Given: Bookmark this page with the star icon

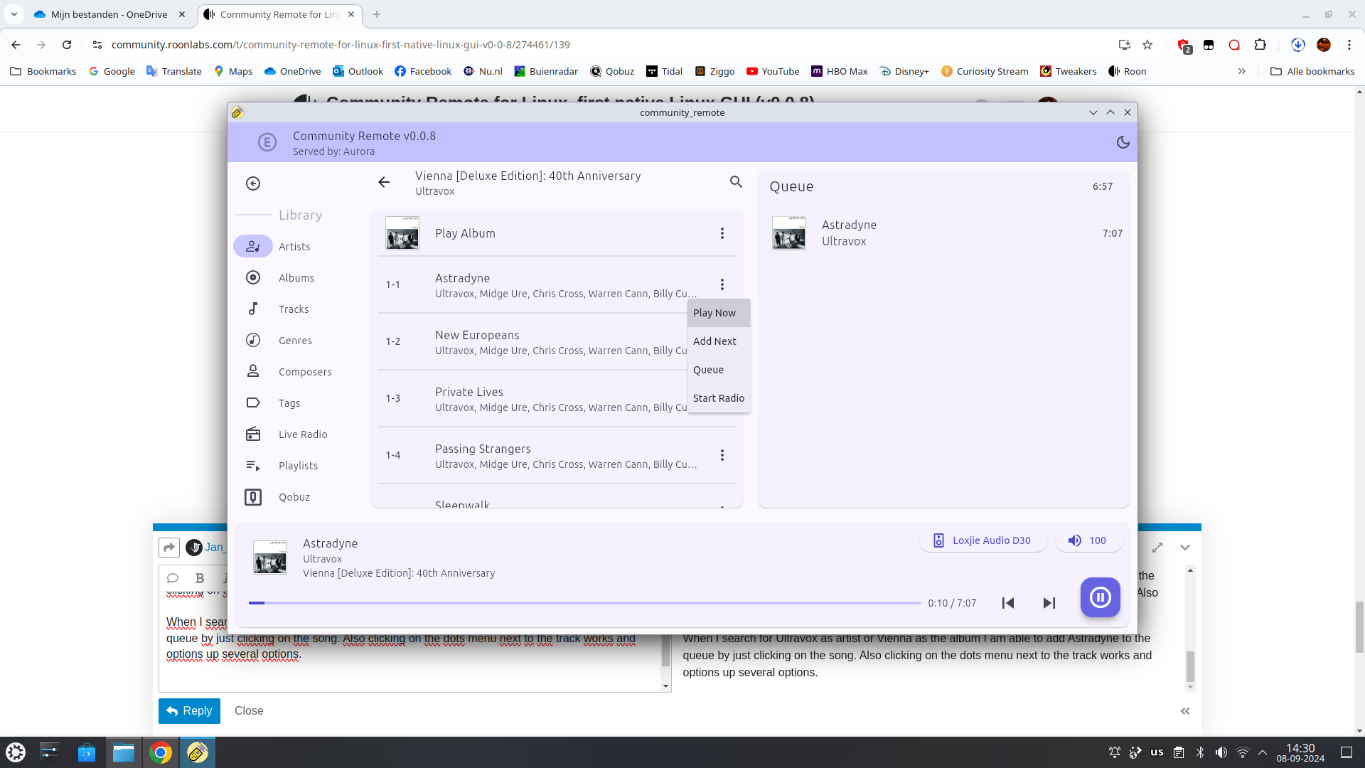Looking at the screenshot, I should (1147, 45).
